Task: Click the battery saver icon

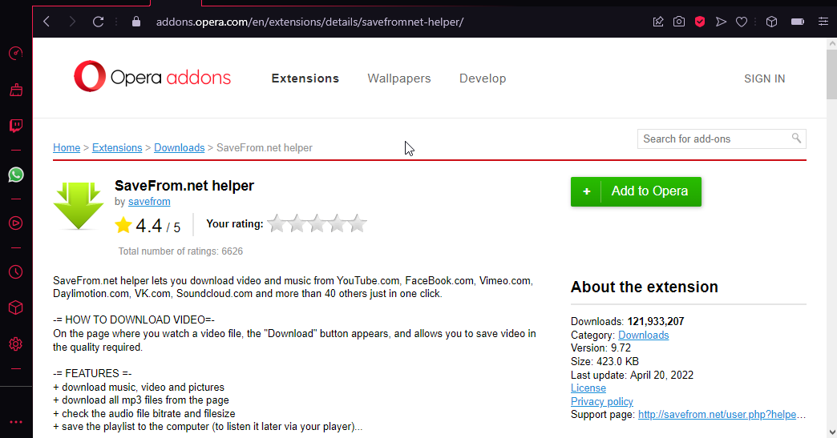Action: [798, 22]
